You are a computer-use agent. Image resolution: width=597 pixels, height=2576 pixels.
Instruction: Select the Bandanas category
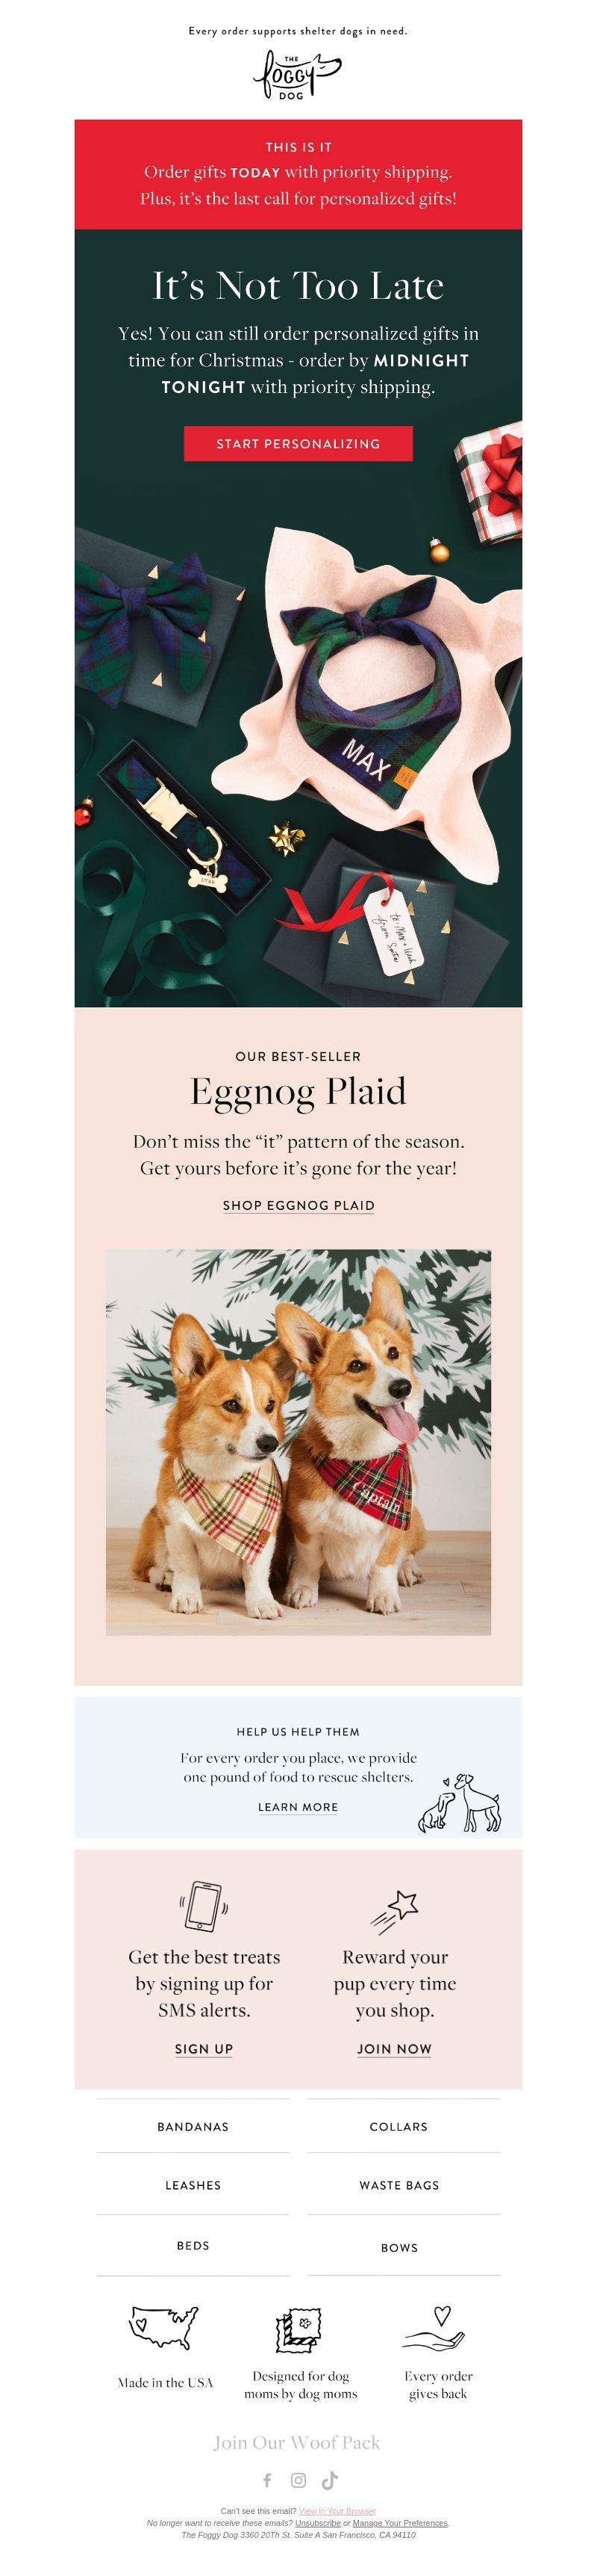click(193, 2126)
